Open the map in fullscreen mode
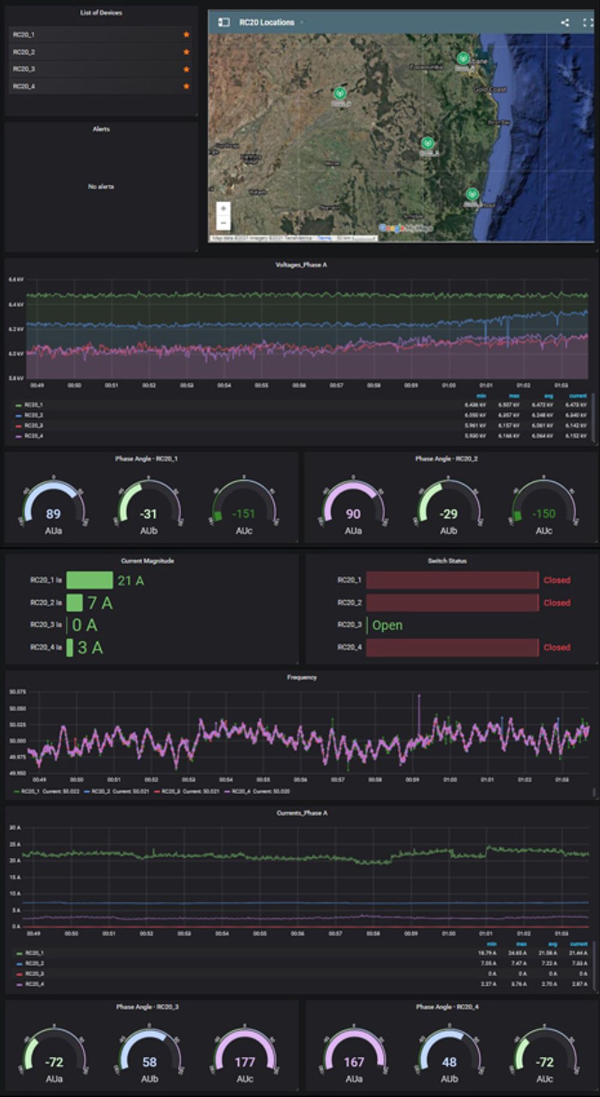The image size is (600, 1097). [588, 22]
